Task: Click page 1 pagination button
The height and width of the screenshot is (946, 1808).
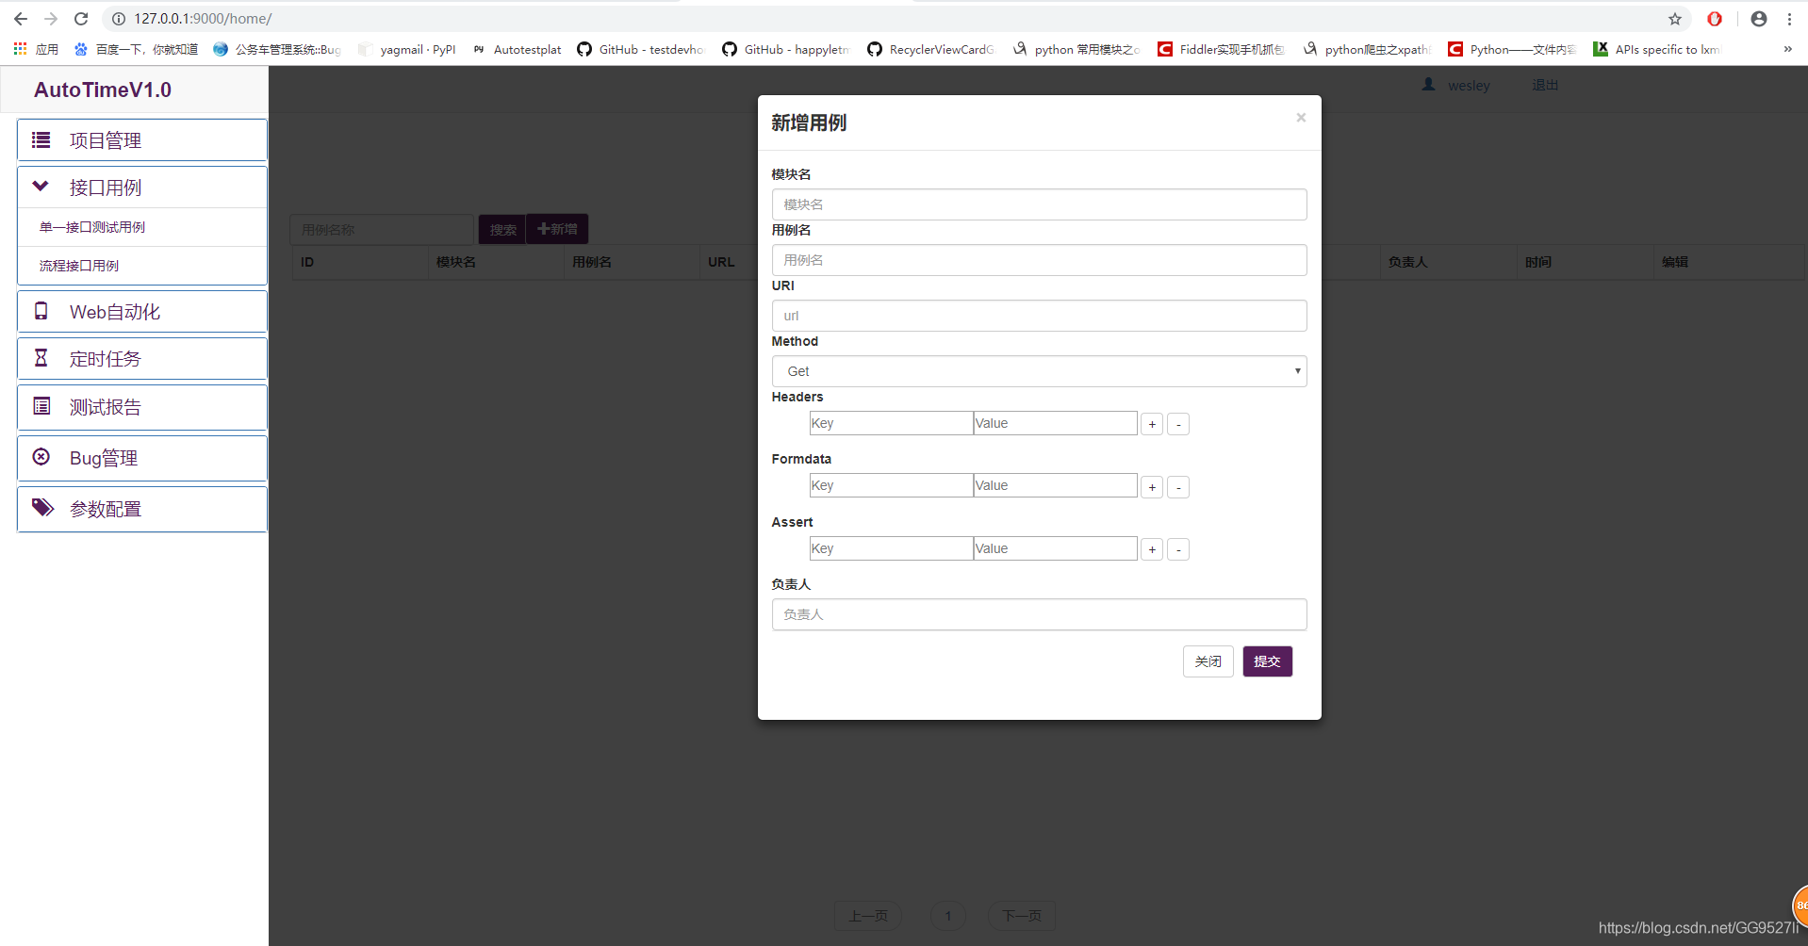Action: 948,916
